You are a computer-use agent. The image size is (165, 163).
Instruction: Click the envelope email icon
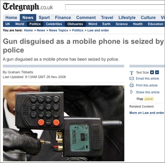pyautogui.click(x=131, y=79)
